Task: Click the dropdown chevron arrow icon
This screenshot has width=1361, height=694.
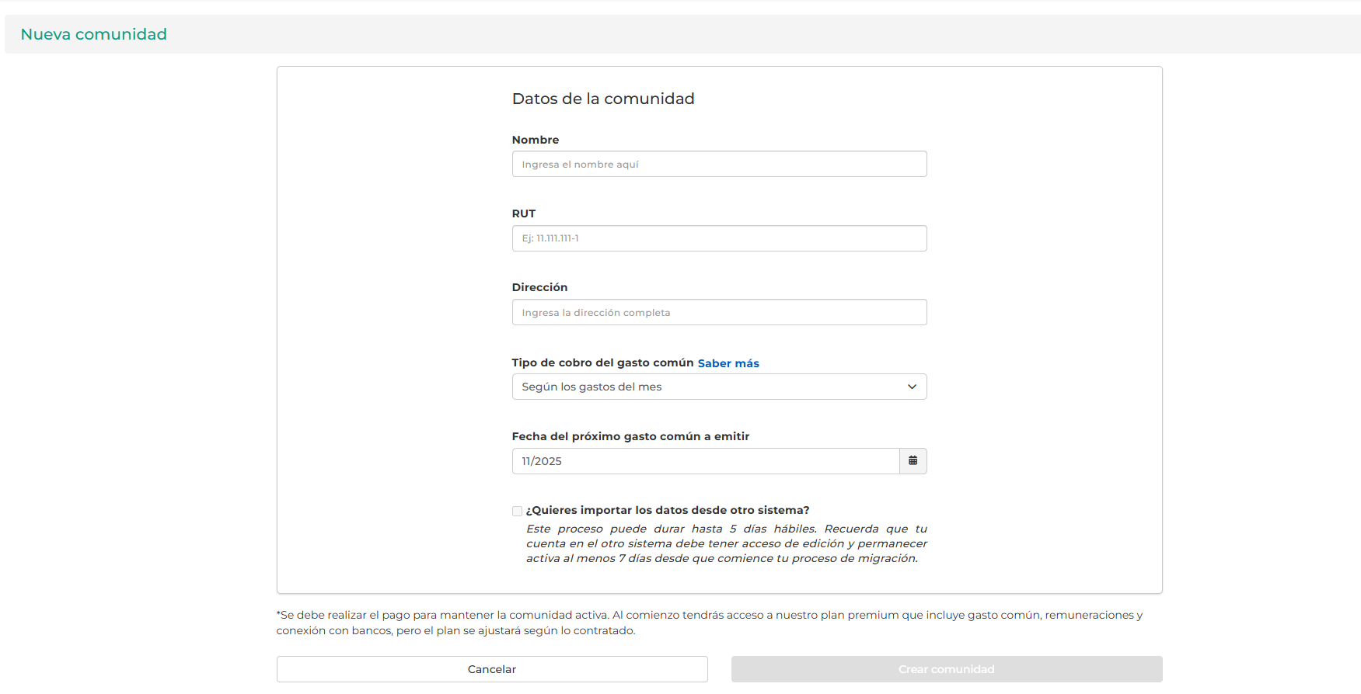Action: coord(912,387)
